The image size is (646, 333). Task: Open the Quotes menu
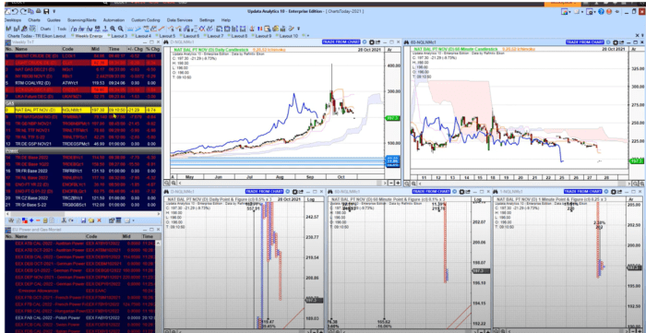click(54, 20)
